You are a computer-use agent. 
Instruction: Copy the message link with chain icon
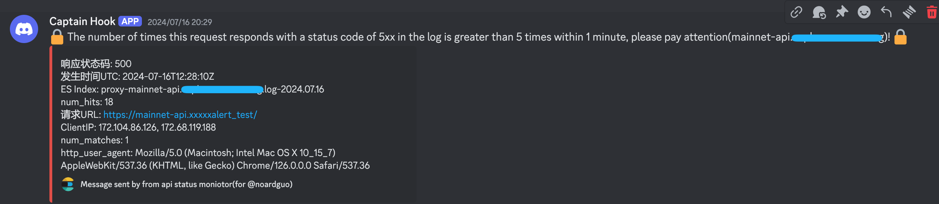796,12
